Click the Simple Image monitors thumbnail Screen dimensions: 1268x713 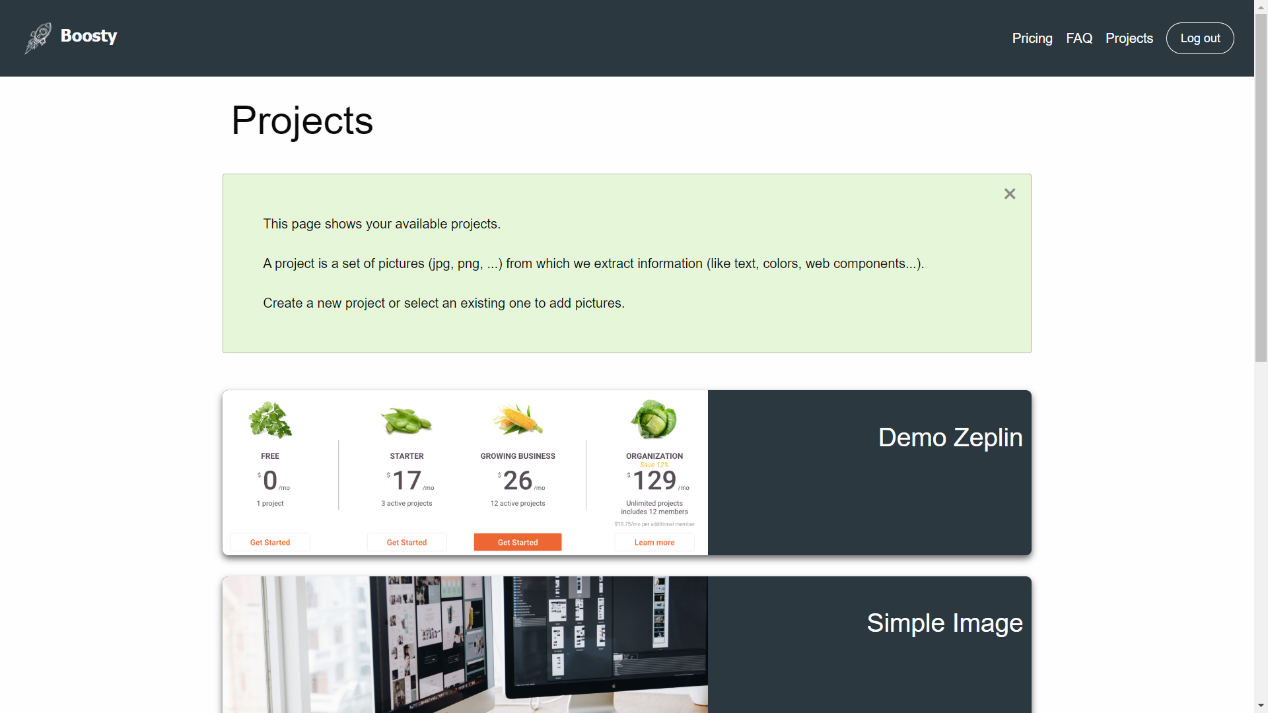tap(465, 644)
